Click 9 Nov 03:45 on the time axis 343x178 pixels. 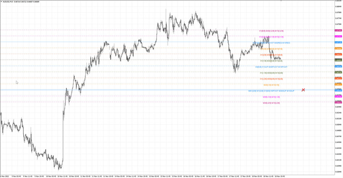pos(16,176)
